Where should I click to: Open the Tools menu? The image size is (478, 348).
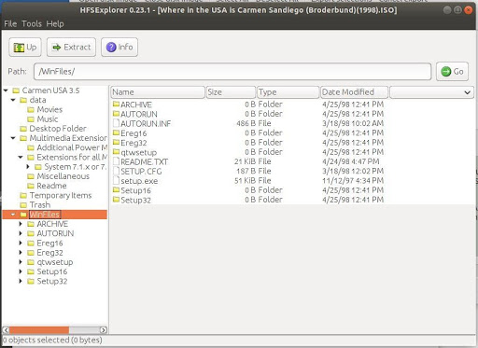coord(32,23)
